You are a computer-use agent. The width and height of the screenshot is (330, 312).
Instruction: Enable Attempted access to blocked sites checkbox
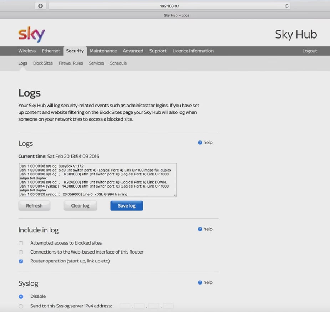21,243
